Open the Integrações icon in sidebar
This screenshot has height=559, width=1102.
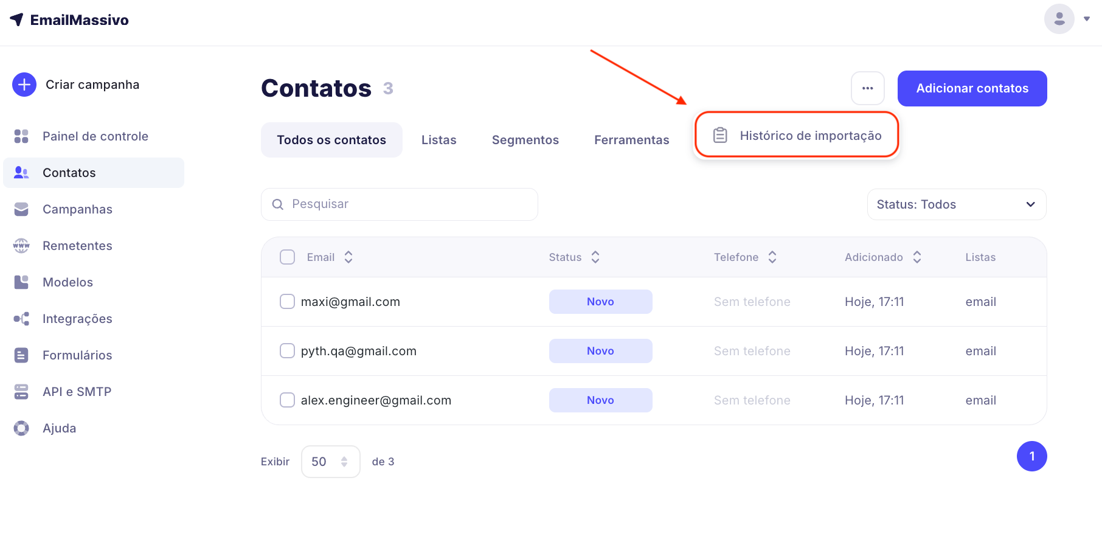tap(21, 319)
